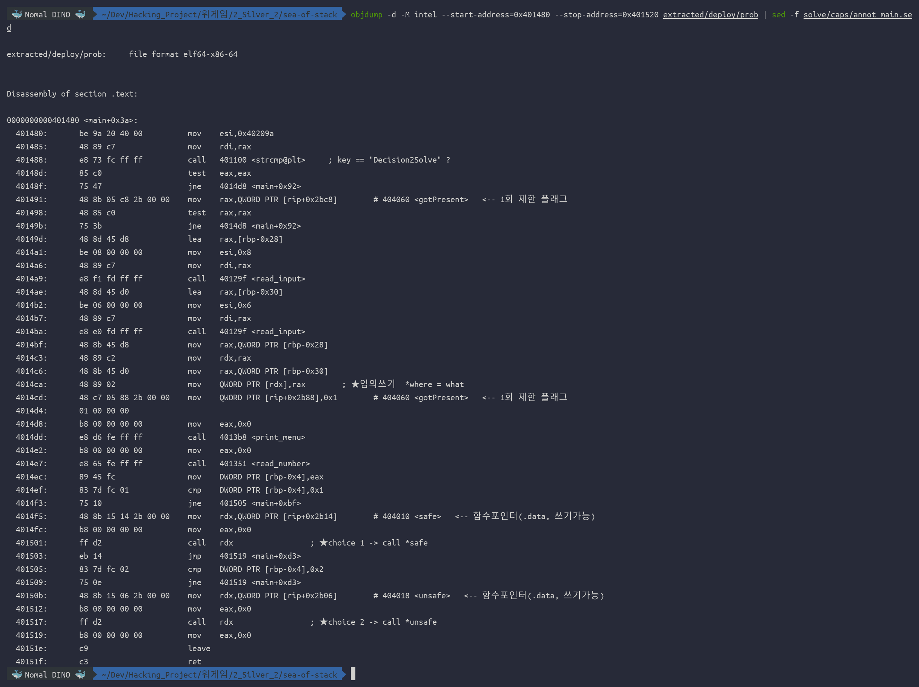
Task: Click the whale icon right of top "Nomal DINO"
Action: [81, 15]
